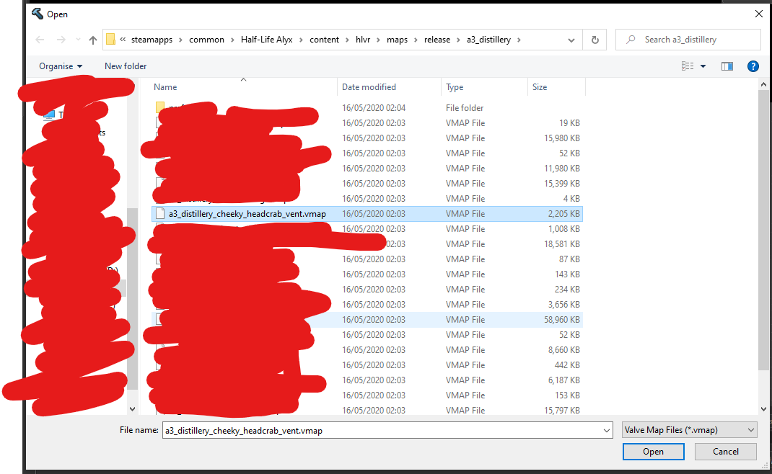Open the Organise menu
Viewport: 772px width, 474px height.
61,66
